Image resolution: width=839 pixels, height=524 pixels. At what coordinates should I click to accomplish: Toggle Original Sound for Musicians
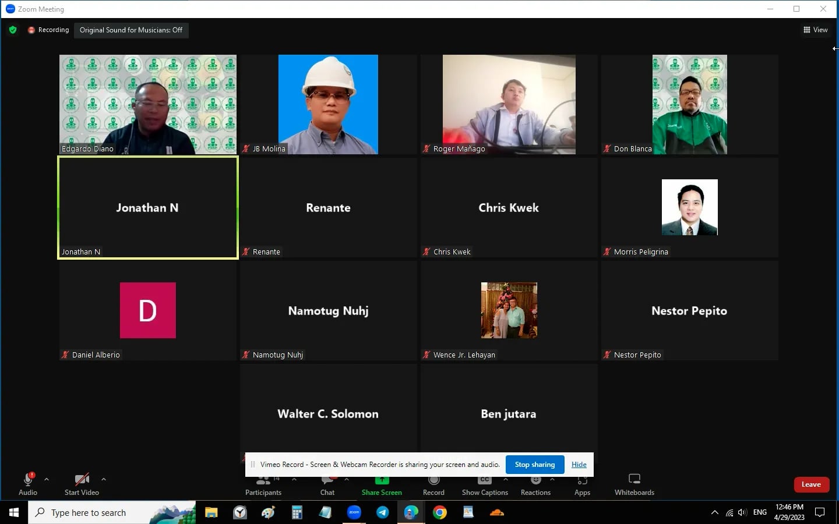tap(131, 30)
